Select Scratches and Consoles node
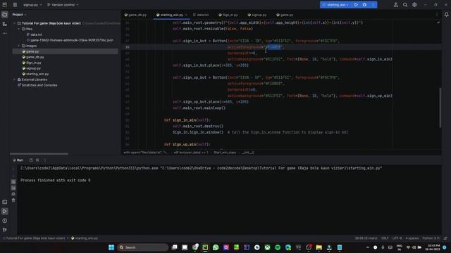Screen dimensions: 451x253 pos(37,85)
